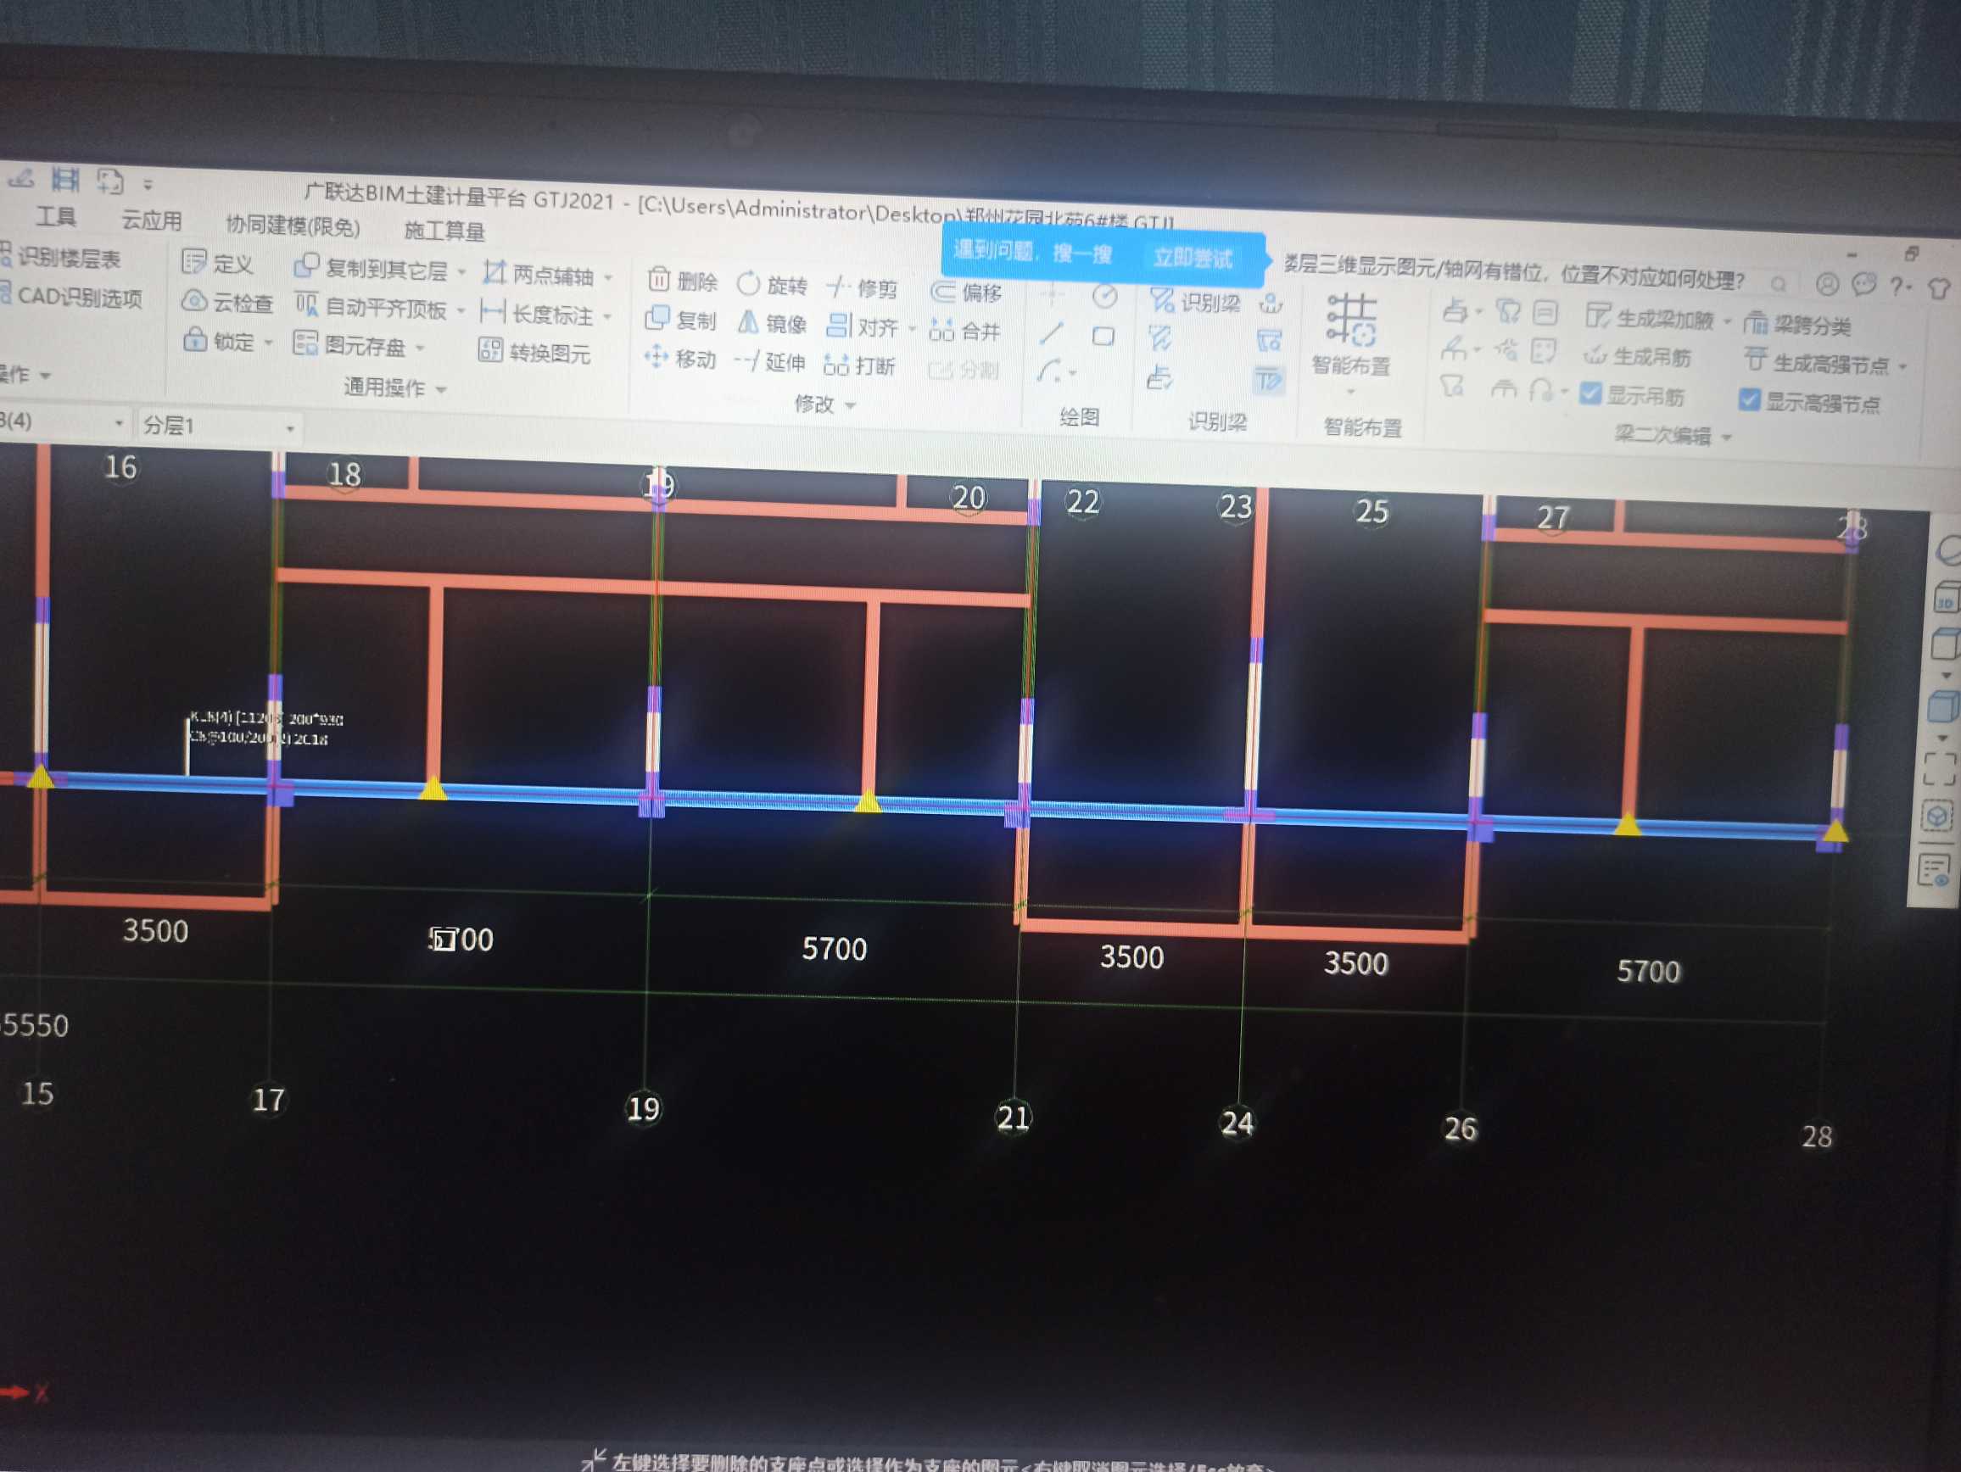Click CAD识别选项 button
Image resolution: width=1961 pixels, height=1472 pixels.
(x=73, y=296)
